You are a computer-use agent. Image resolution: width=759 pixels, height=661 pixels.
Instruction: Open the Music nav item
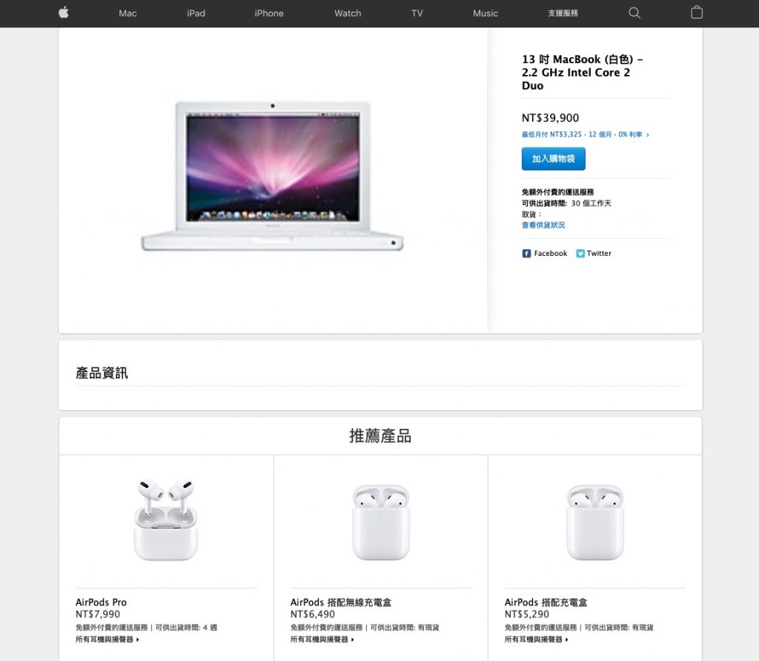tap(485, 13)
